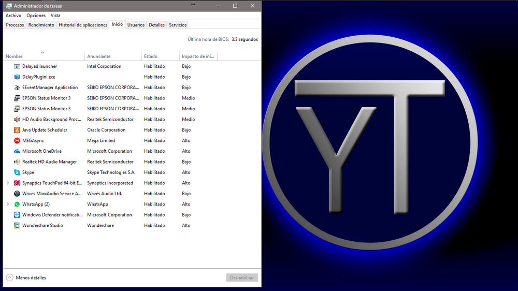Viewport: 518px width, 291px height.
Task: Maximize the Administrador de tareas window
Action: [x=235, y=6]
